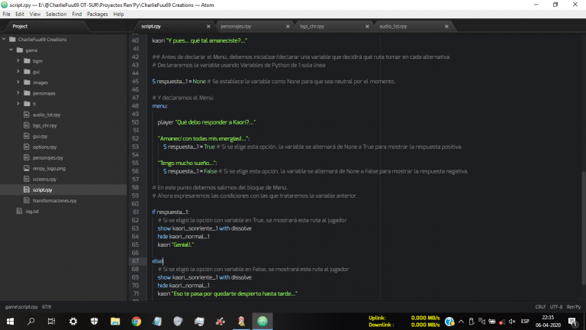Click the log.txt file icon

19,211
